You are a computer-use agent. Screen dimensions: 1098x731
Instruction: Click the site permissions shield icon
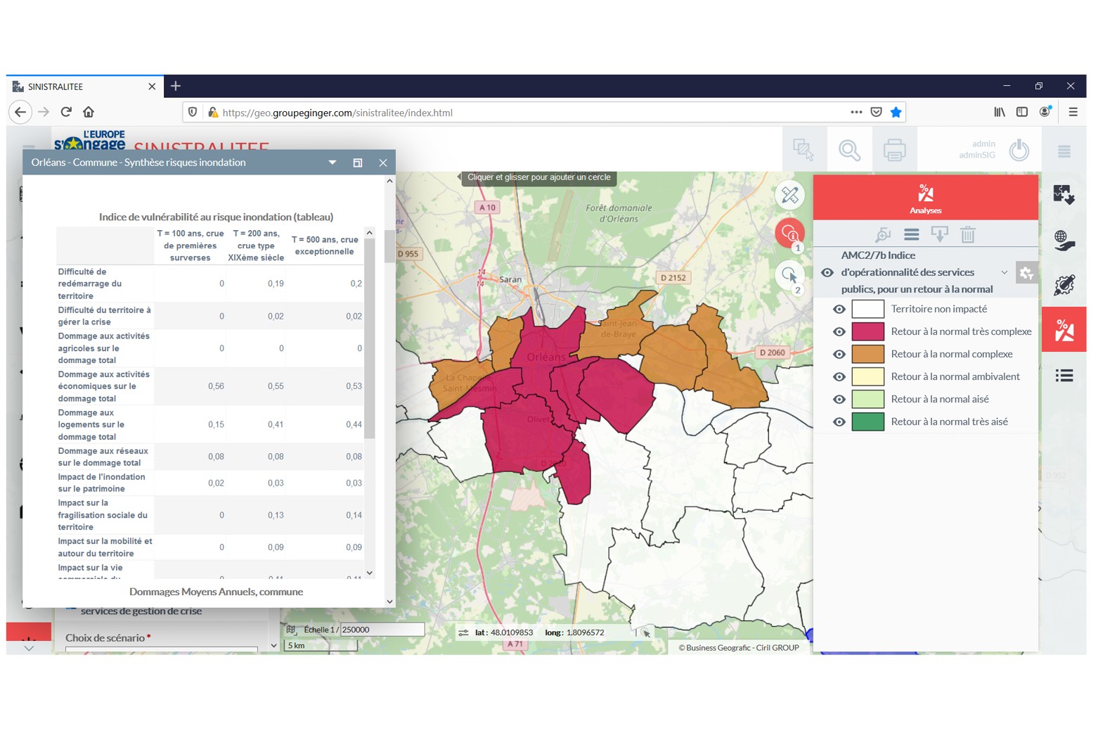[x=193, y=112]
